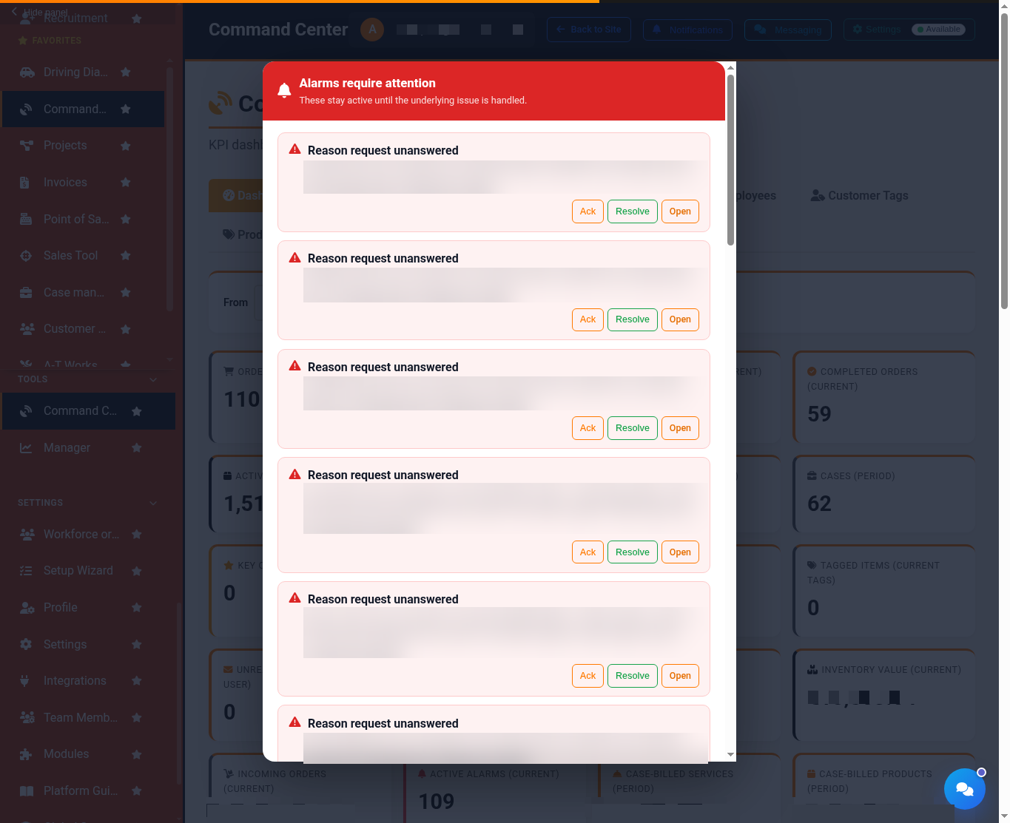Image resolution: width=1010 pixels, height=823 pixels.
Task: Collapse the SETTINGS section chevron
Action: 153,503
